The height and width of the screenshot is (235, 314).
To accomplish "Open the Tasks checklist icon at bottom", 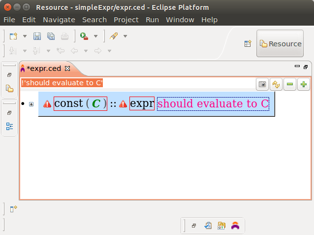I will tap(208, 226).
